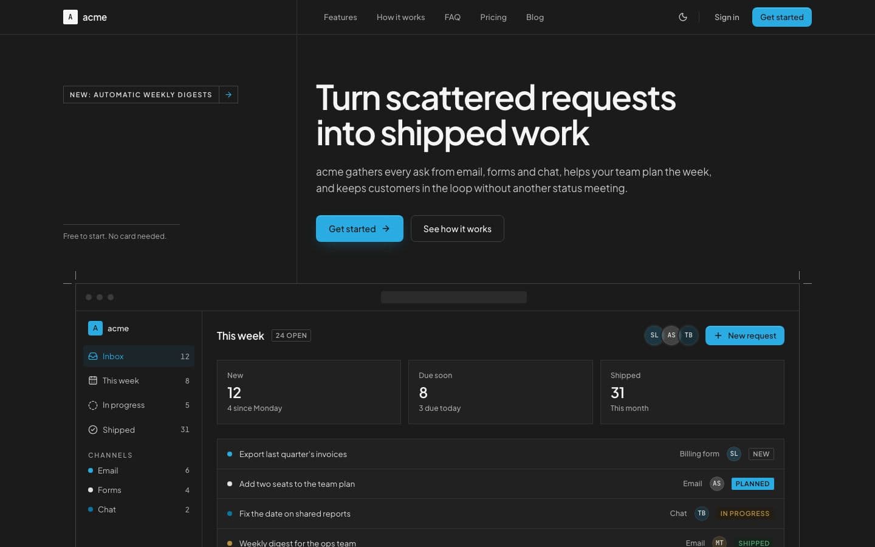Screen dimensions: 875x547
Task: Click the 24 OPEN badge
Action: [x=291, y=335]
